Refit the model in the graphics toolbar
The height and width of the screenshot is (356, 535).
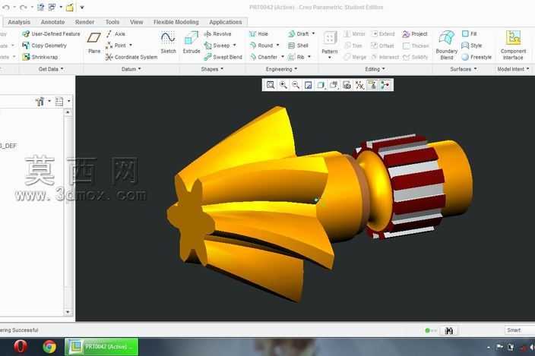[271, 85]
